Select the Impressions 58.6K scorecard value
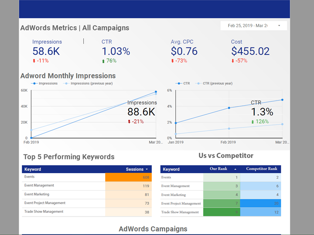Image resolution: width=314 pixels, height=235 pixels. pos(46,51)
